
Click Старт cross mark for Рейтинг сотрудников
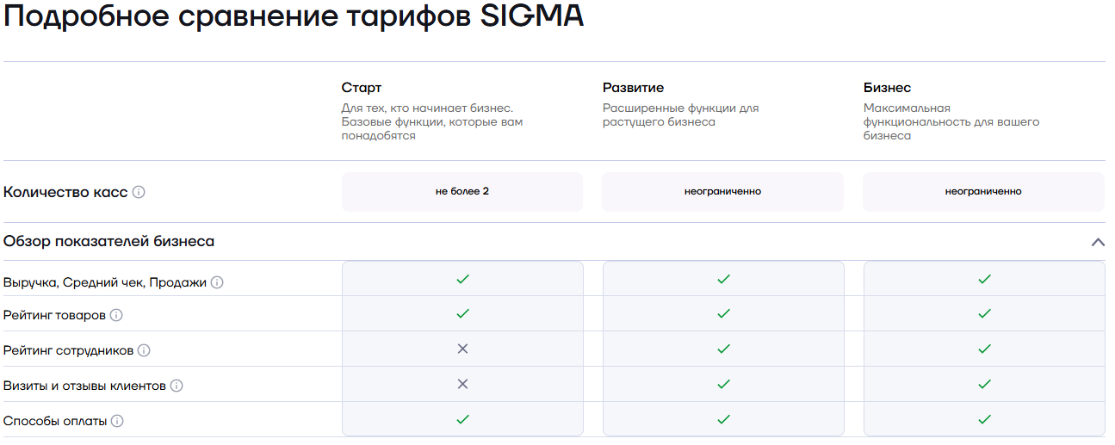tap(462, 349)
